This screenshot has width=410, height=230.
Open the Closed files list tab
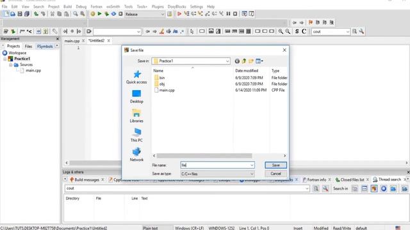352,180
